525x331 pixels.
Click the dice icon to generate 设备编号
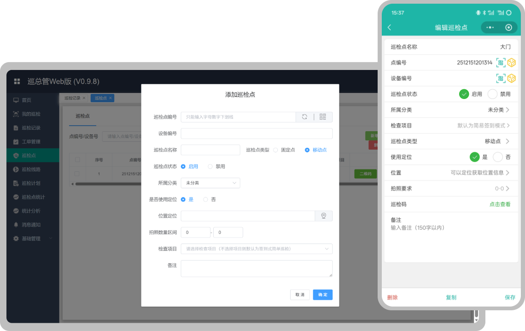click(512, 78)
